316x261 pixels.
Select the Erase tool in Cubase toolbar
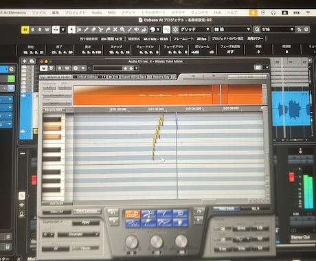tap(93, 30)
